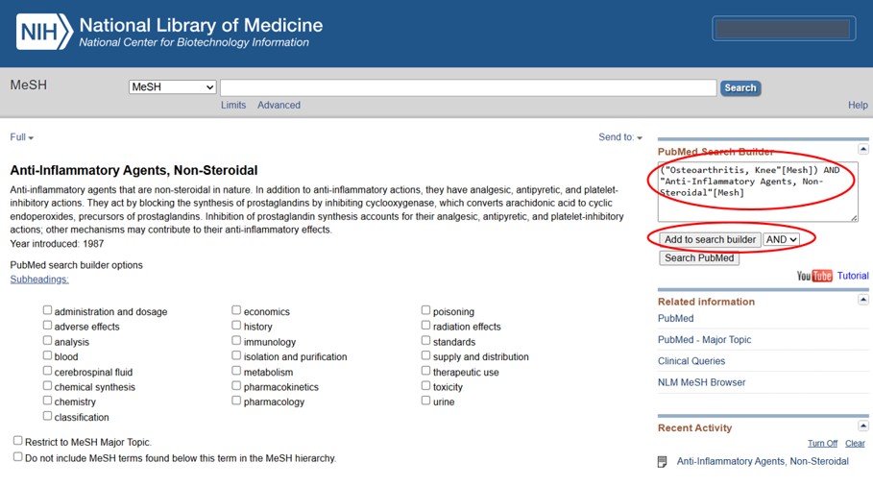The height and width of the screenshot is (487, 873).
Task: Click the recent activity document icon
Action: (663, 462)
